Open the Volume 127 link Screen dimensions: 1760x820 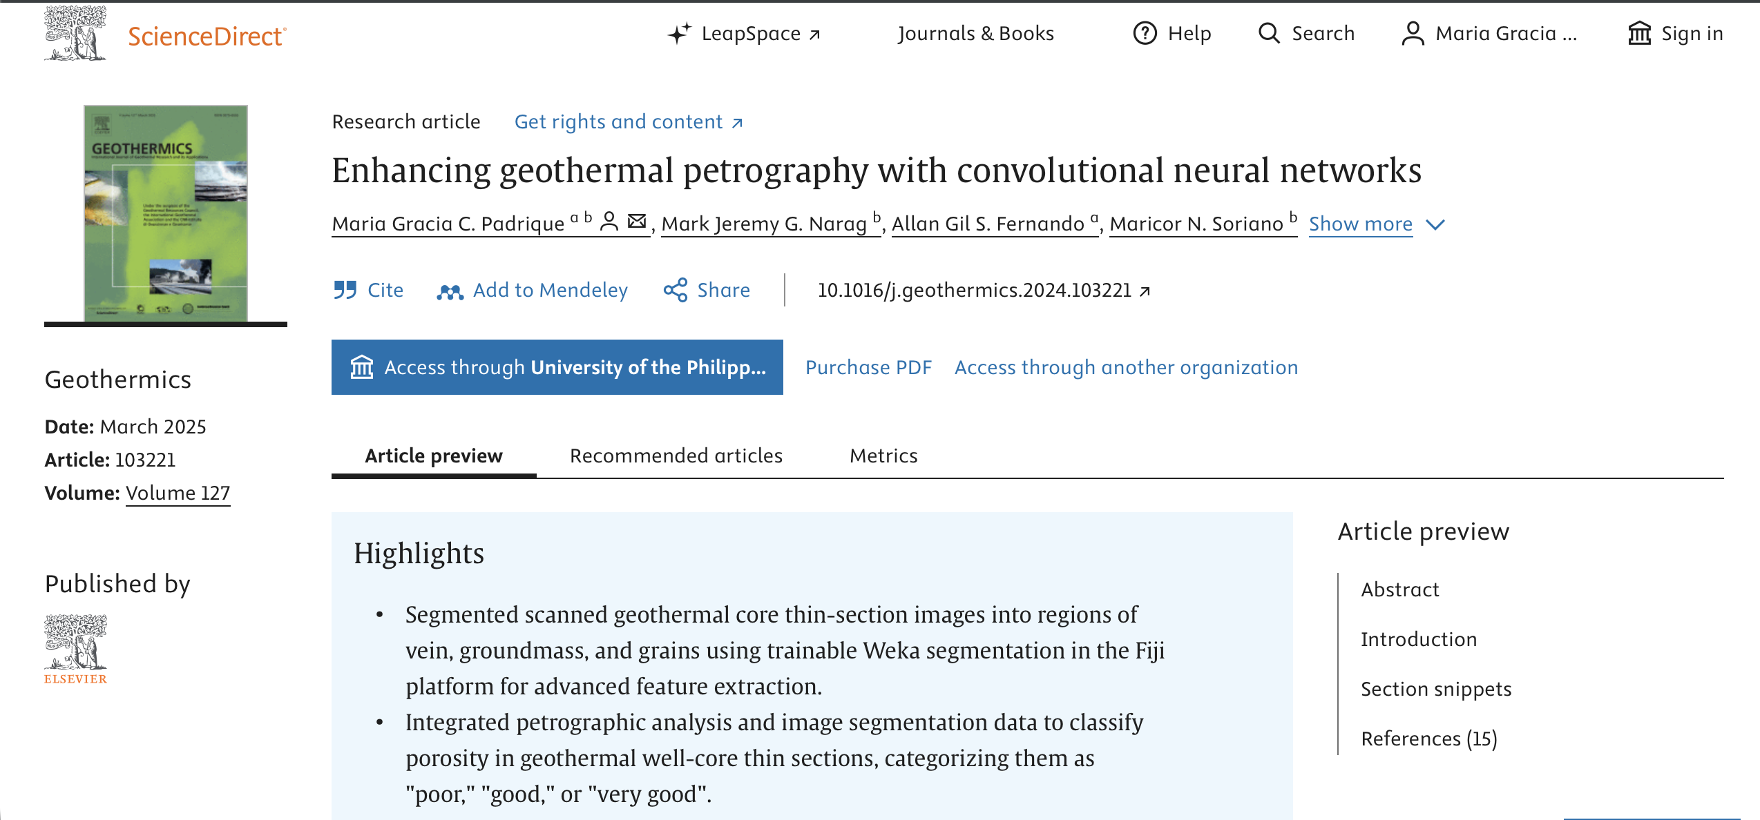pos(178,493)
